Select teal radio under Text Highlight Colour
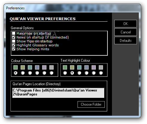Viewport: 147px width, 124px height. (79, 73)
